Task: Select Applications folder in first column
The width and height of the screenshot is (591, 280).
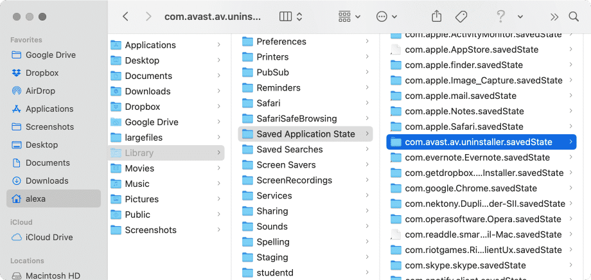Action: tap(166, 45)
